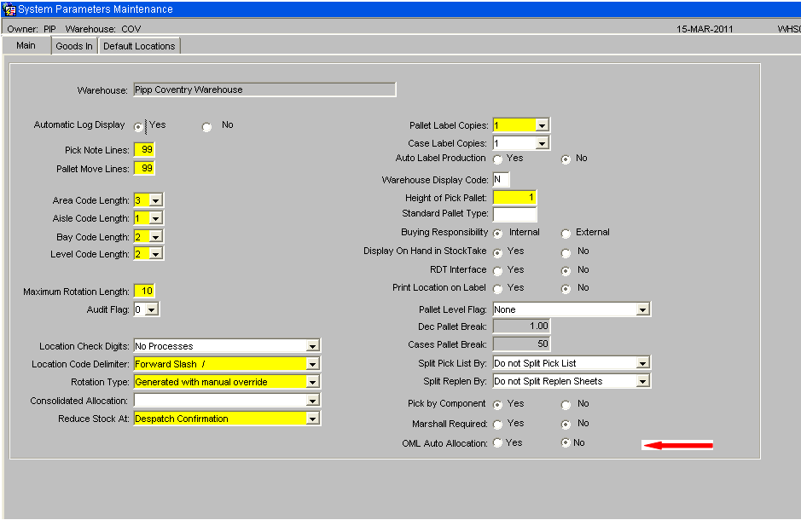Open Consolidated Allocation dropdown
Image resolution: width=801 pixels, height=520 pixels.
click(x=312, y=401)
